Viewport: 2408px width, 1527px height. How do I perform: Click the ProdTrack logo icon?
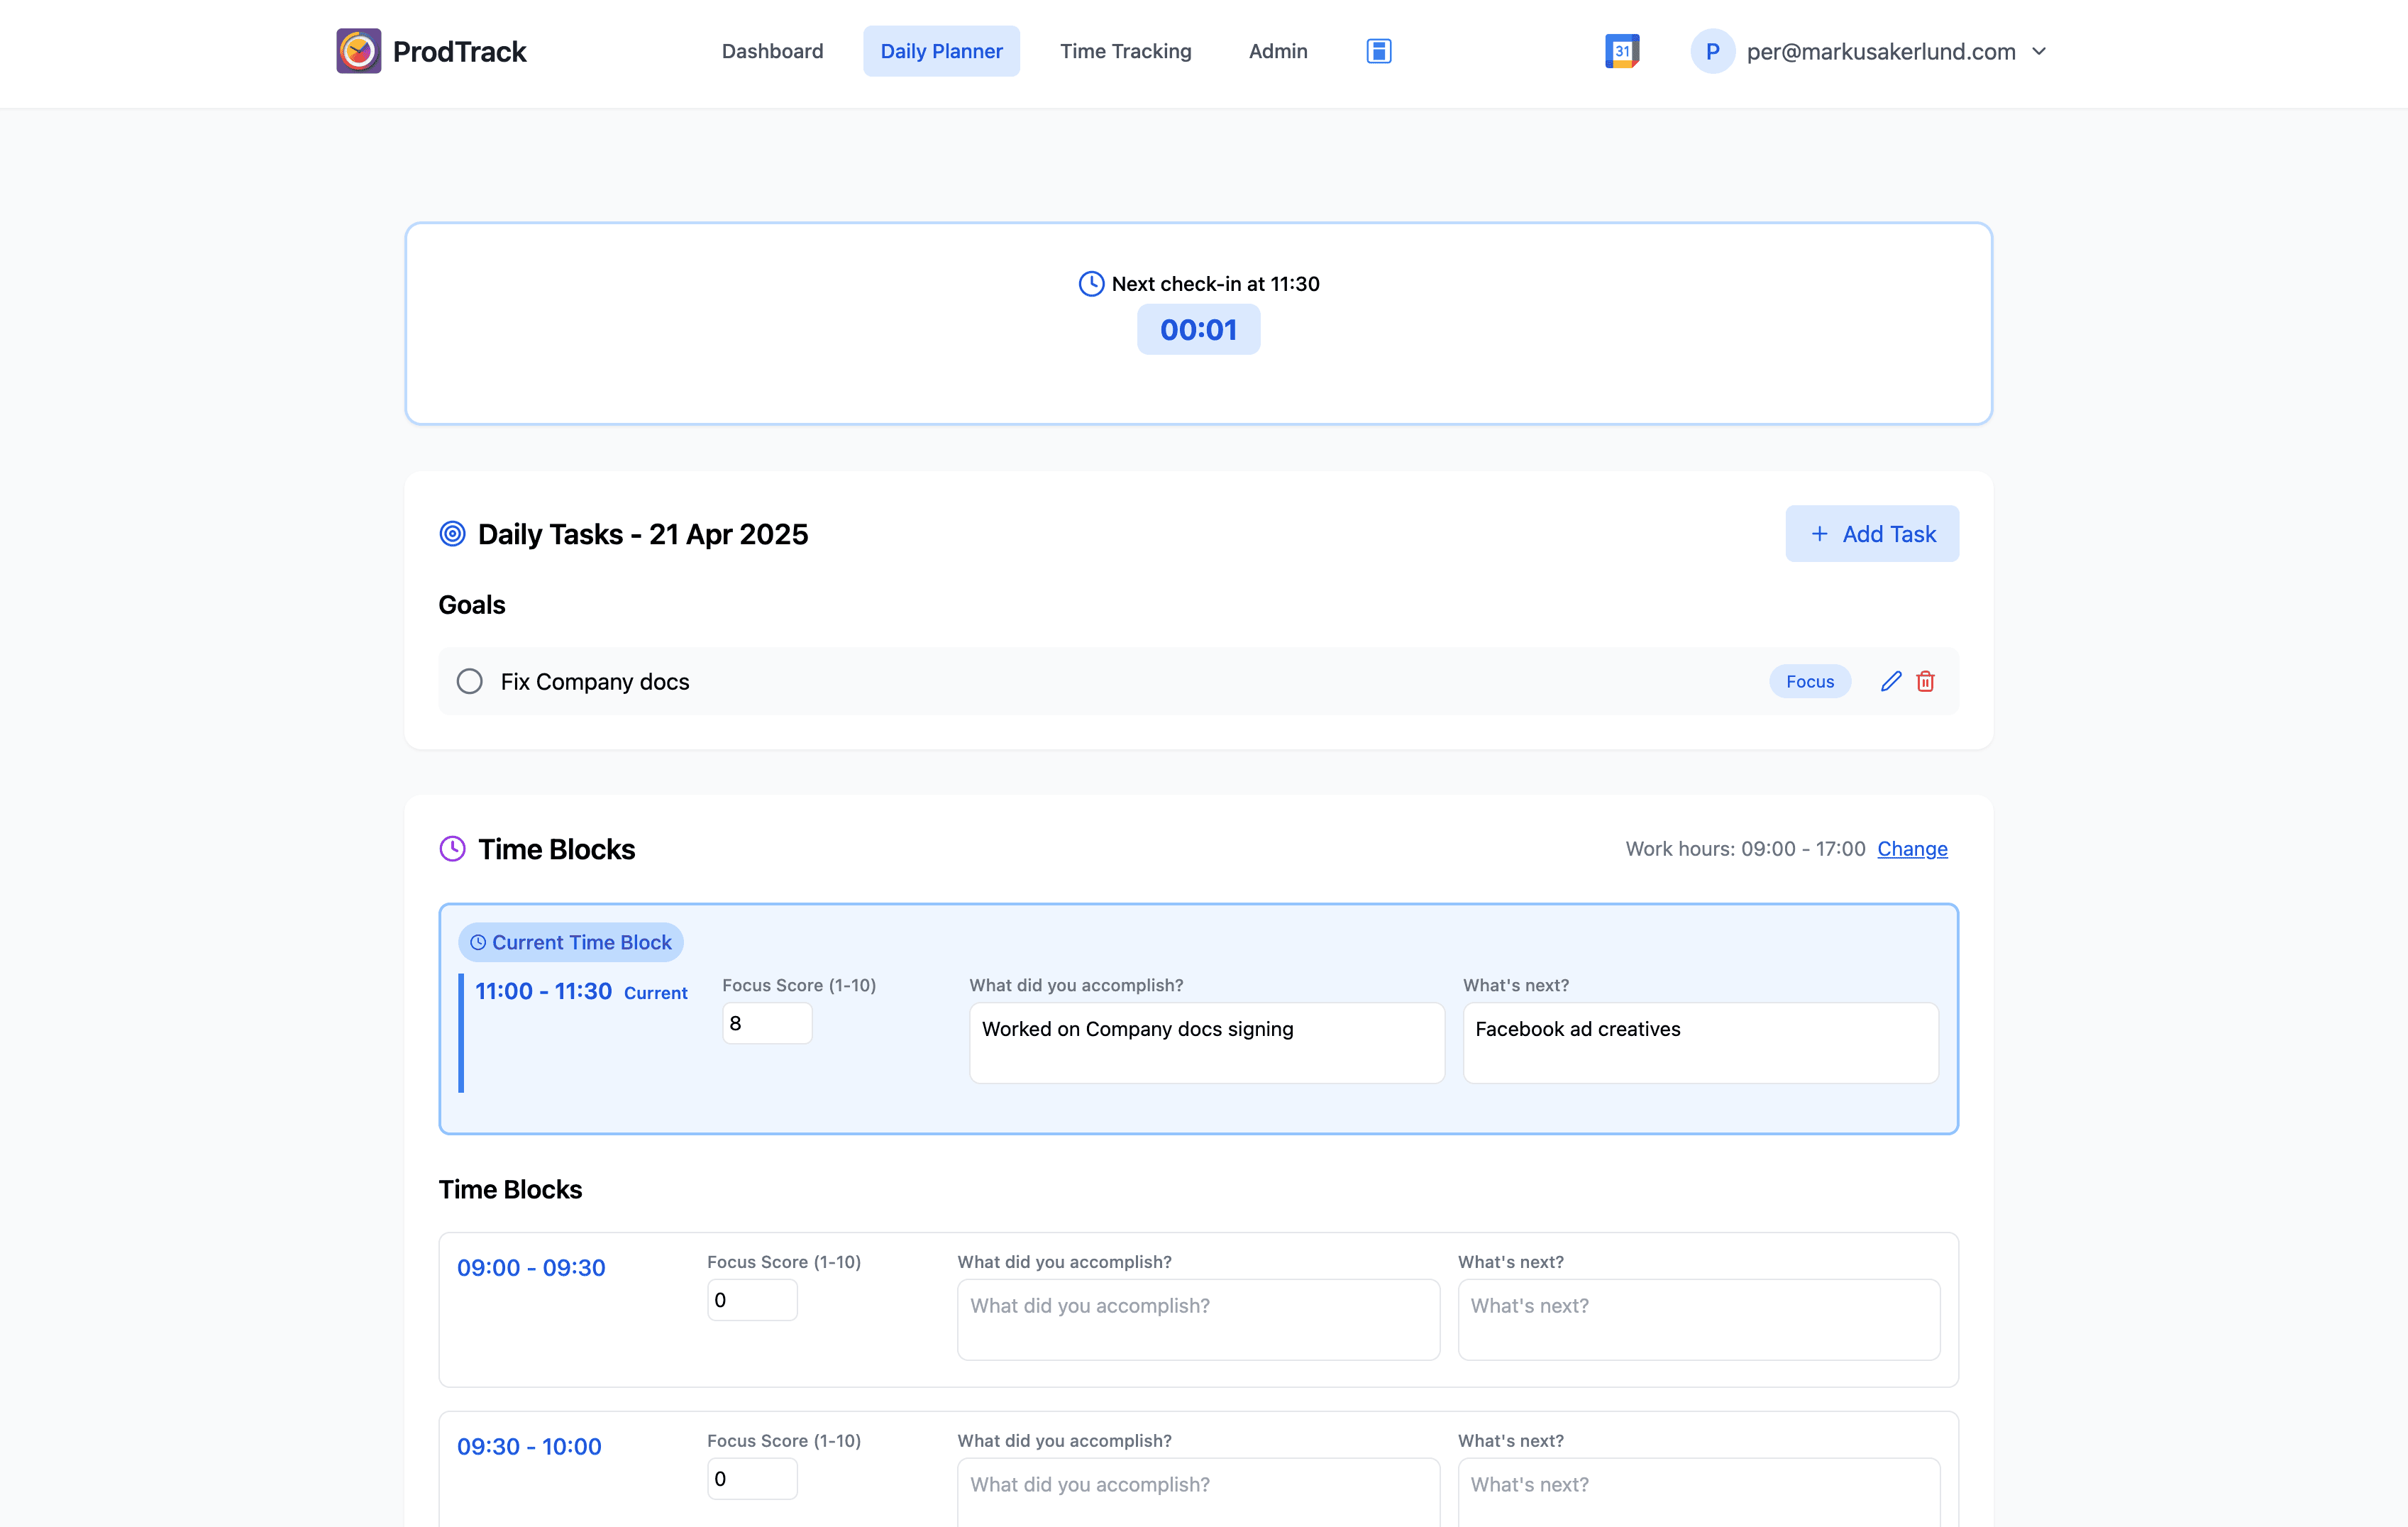(358, 51)
